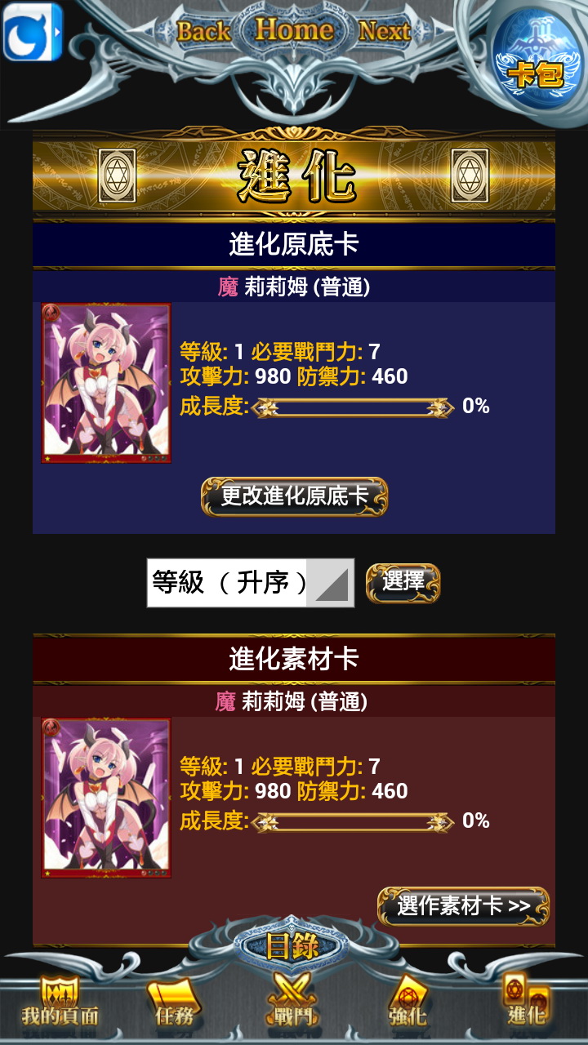Click 選作素材卡 >> button
The height and width of the screenshot is (1045, 588).
click(463, 906)
